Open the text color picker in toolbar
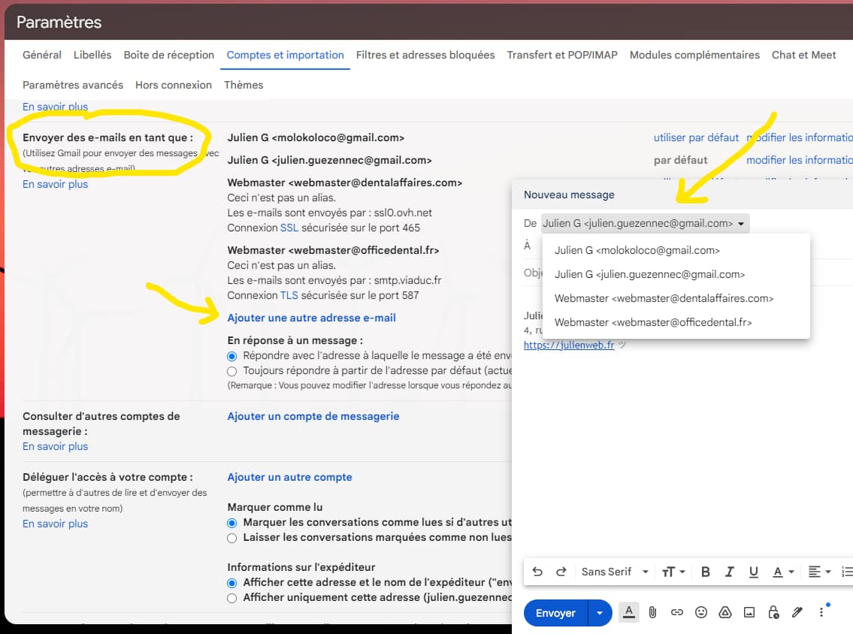The width and height of the screenshot is (853, 634). (783, 572)
